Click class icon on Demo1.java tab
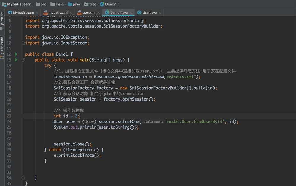296x186 pixels. [x=107, y=12]
